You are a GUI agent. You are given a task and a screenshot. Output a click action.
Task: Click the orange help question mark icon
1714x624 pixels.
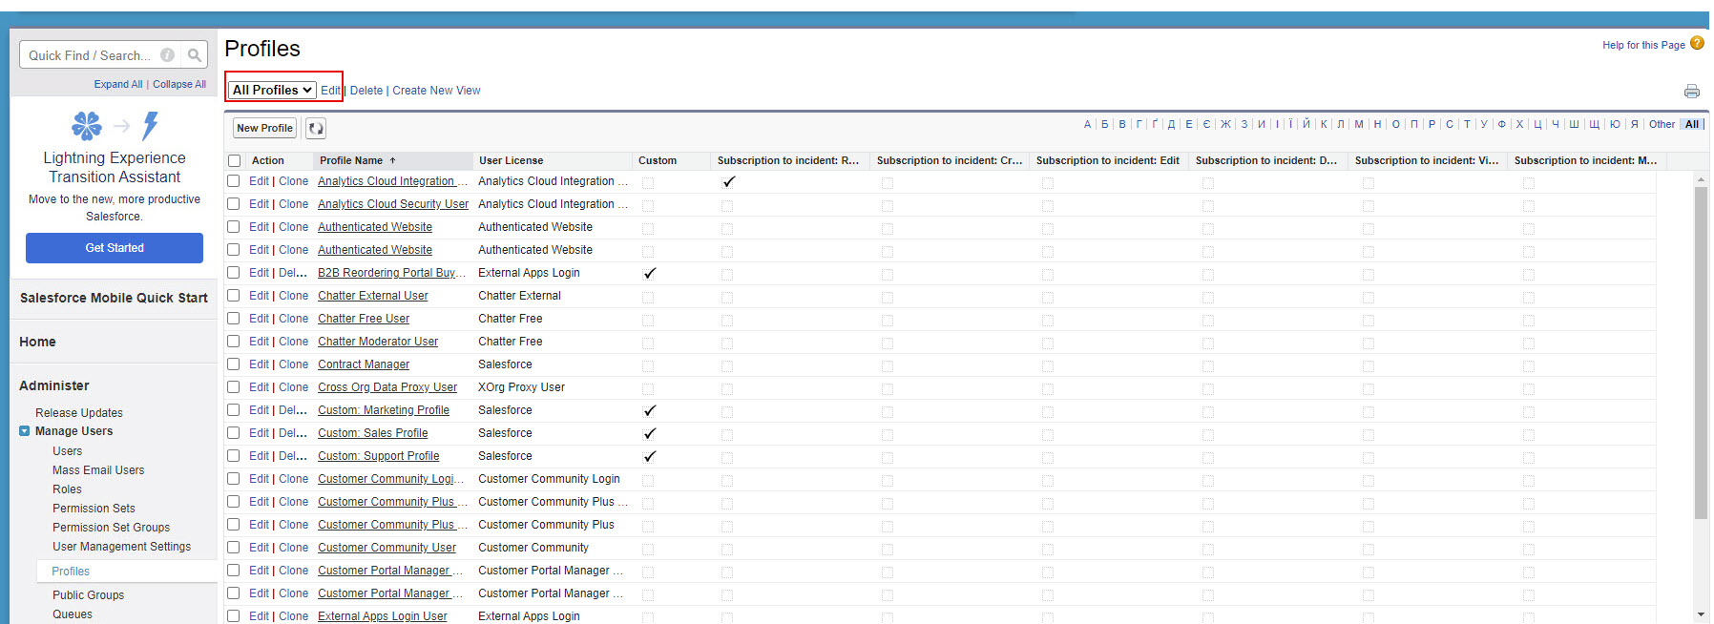tap(1697, 43)
